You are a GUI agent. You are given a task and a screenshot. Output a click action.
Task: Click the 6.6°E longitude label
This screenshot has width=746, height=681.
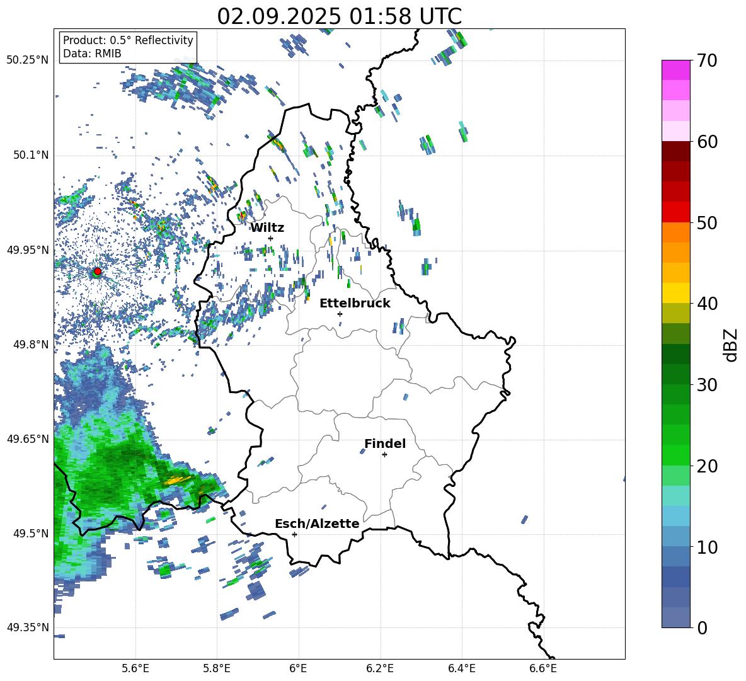tap(543, 668)
